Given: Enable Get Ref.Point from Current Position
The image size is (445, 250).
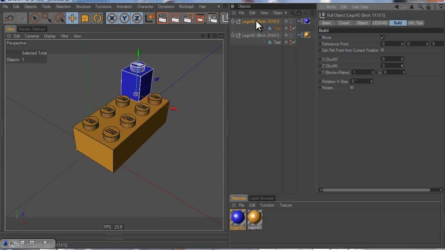Looking at the screenshot, I should point(382,50).
